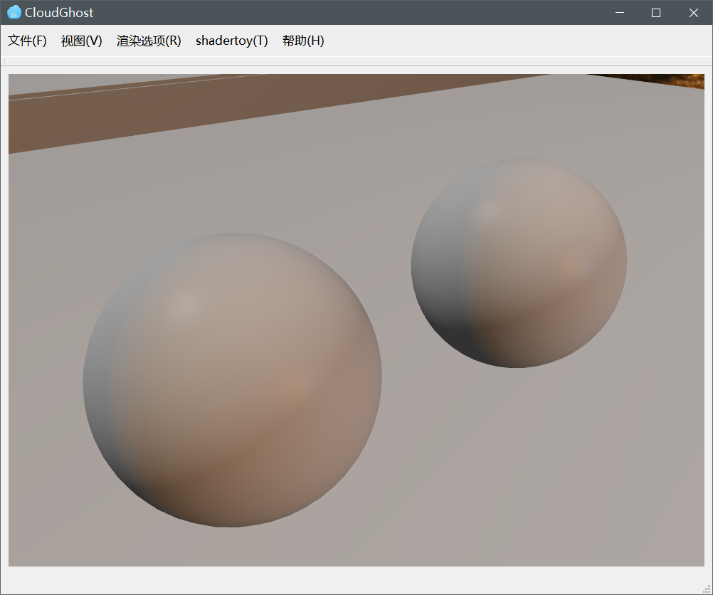Image resolution: width=713 pixels, height=595 pixels.
Task: Open the 文件(F) menu
Action: point(27,41)
